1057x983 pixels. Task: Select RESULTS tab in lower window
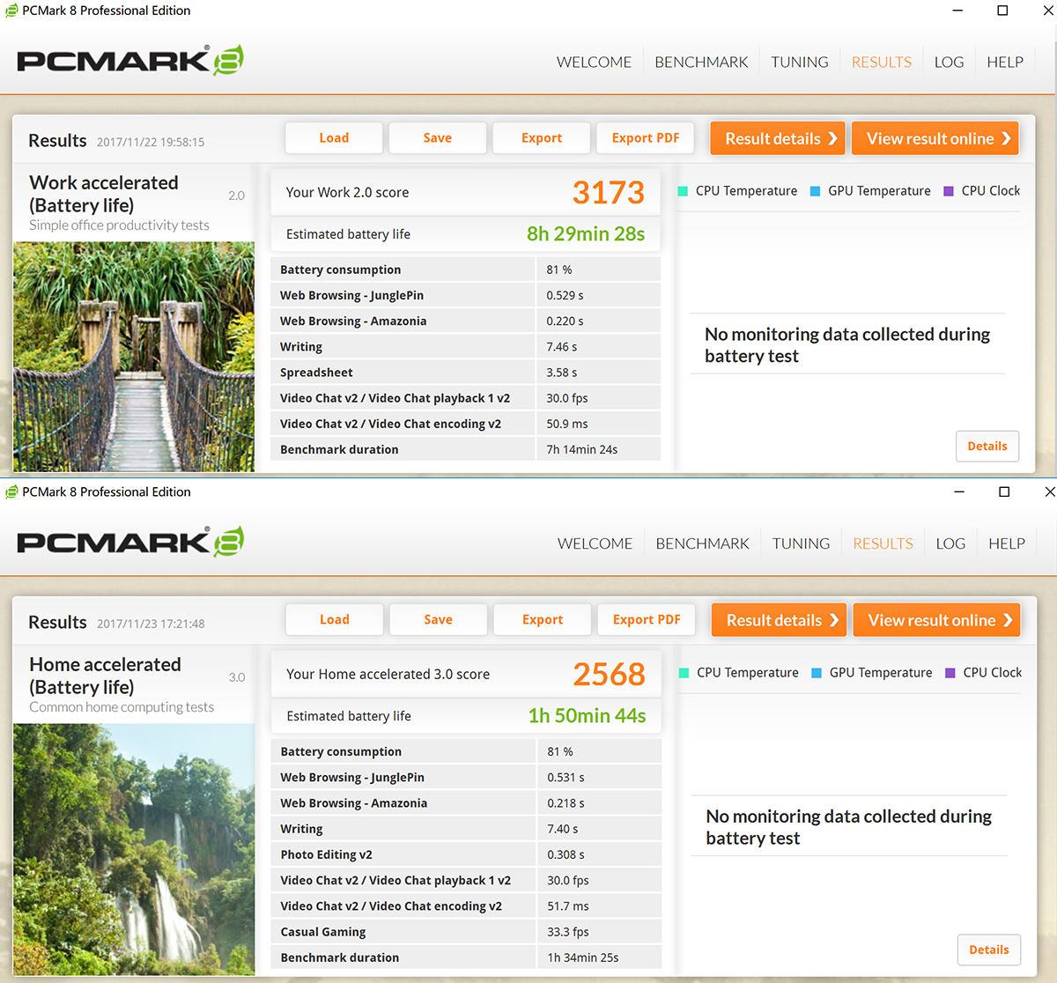[x=883, y=543]
